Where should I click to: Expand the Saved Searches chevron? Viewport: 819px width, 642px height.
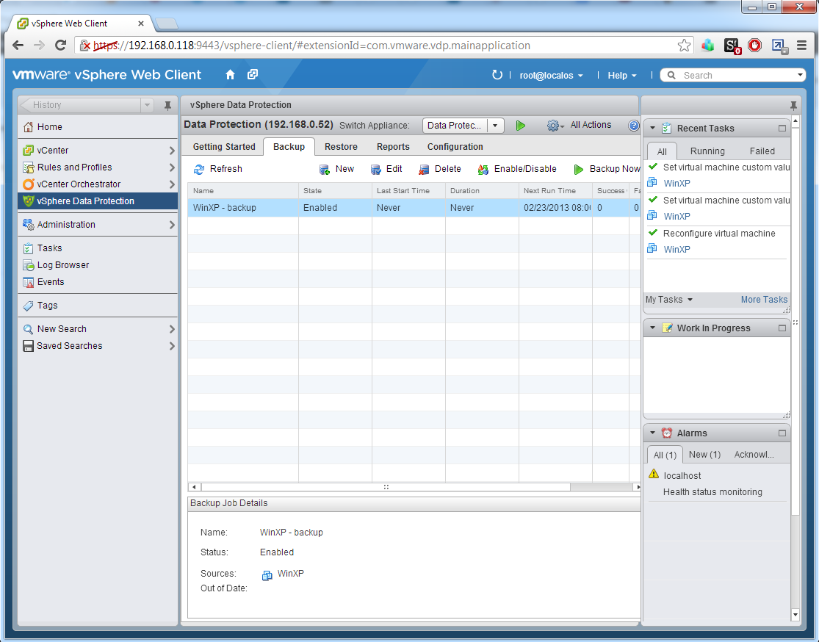172,346
